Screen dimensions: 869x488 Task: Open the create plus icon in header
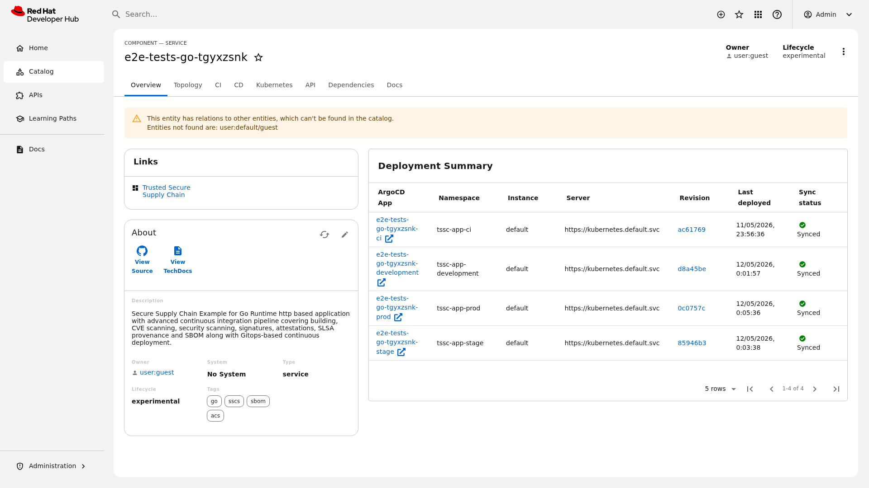pyautogui.click(x=721, y=14)
